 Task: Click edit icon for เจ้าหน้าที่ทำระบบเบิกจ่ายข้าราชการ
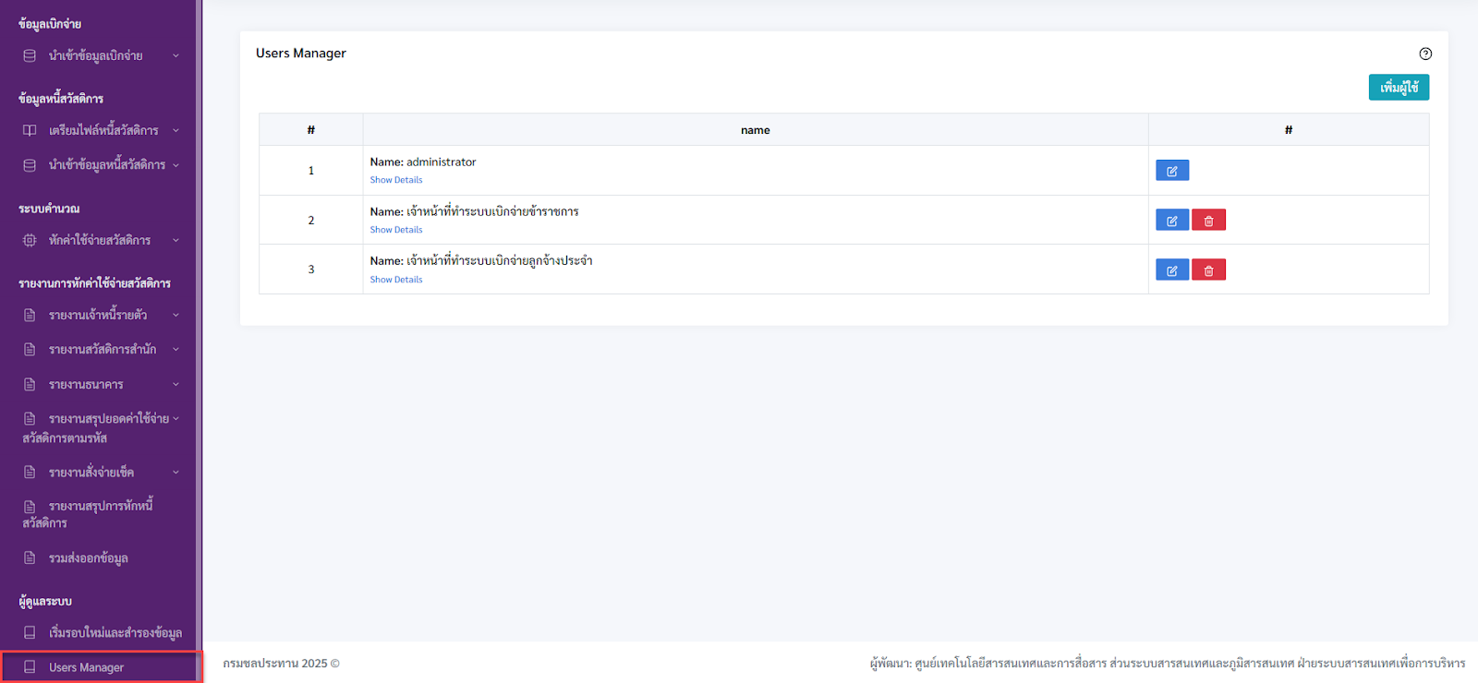[x=1172, y=221]
